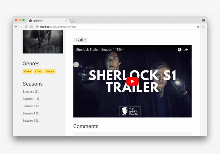Click the Watch Later clock icon
220x154 pixels.
179,50
